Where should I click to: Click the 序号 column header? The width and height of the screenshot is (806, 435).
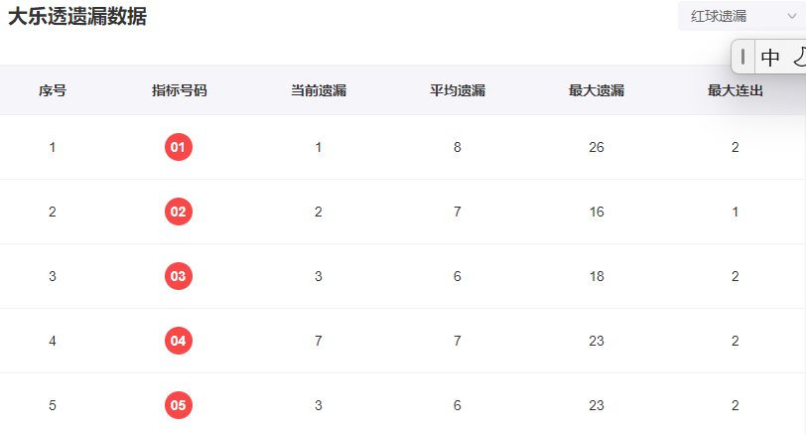pos(53,90)
